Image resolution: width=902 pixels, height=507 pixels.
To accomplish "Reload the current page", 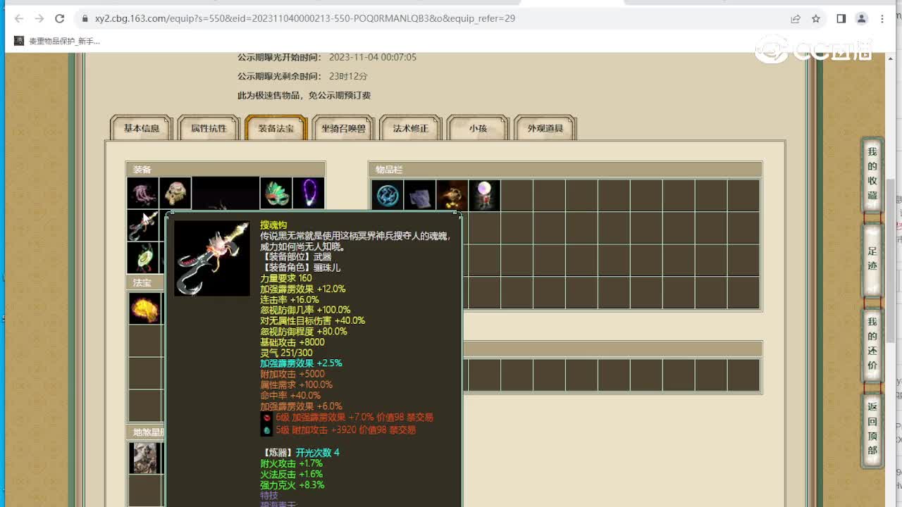I will (x=60, y=18).
